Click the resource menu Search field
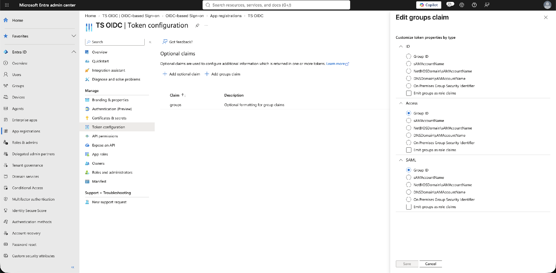Image resolution: width=556 pixels, height=273 pixels. click(x=115, y=42)
